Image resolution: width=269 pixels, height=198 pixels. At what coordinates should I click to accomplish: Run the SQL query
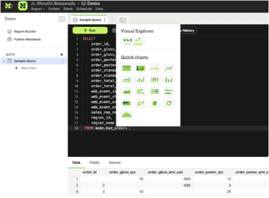(x=90, y=30)
